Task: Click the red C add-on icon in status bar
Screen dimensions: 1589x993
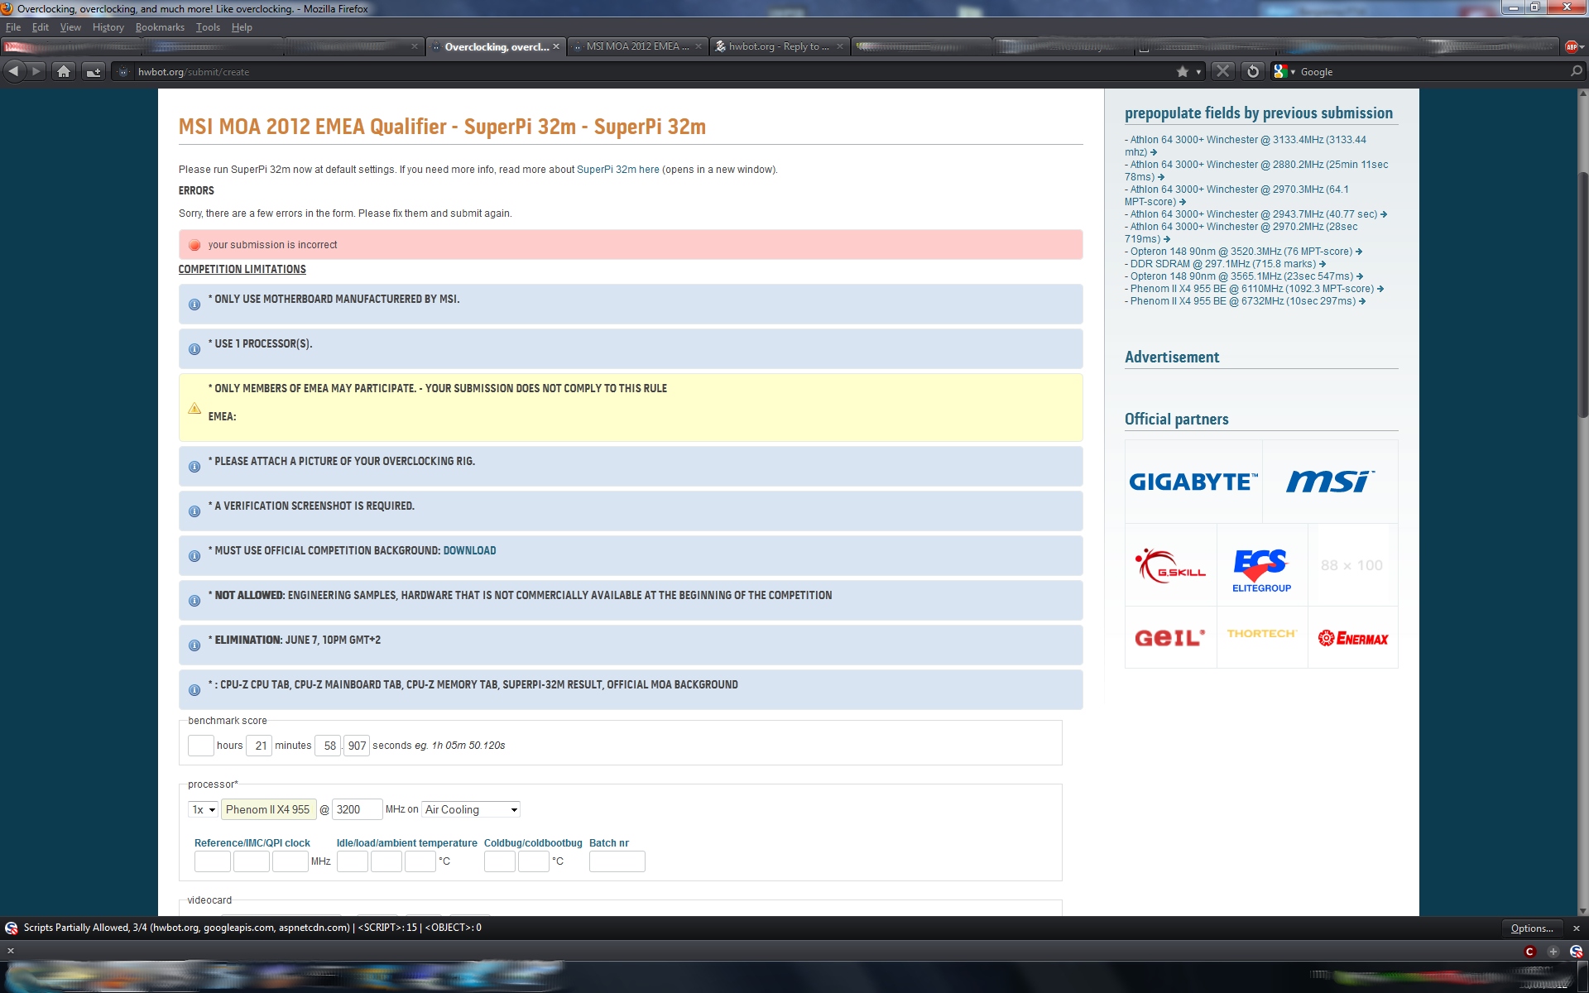Action: 1529,952
